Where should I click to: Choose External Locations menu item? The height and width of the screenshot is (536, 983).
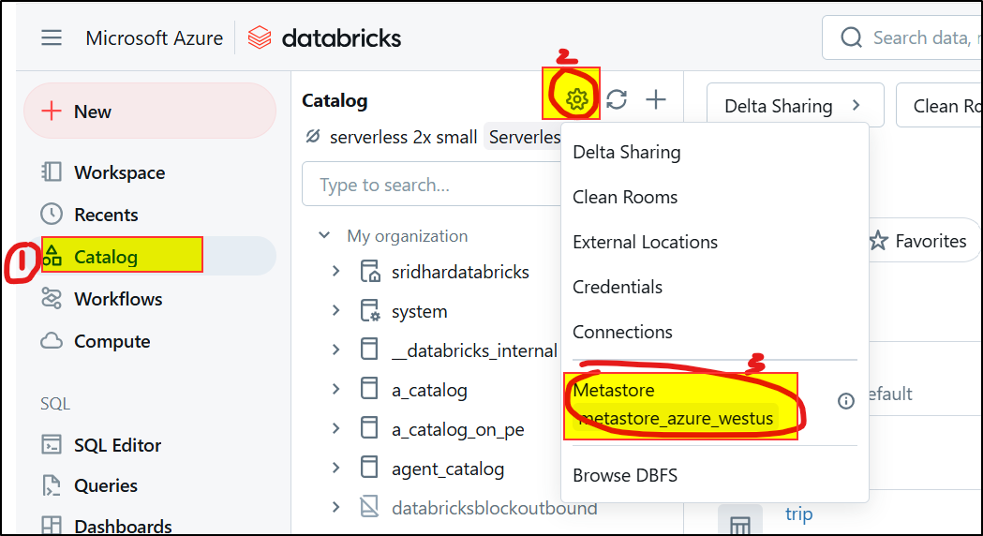(715, 242)
